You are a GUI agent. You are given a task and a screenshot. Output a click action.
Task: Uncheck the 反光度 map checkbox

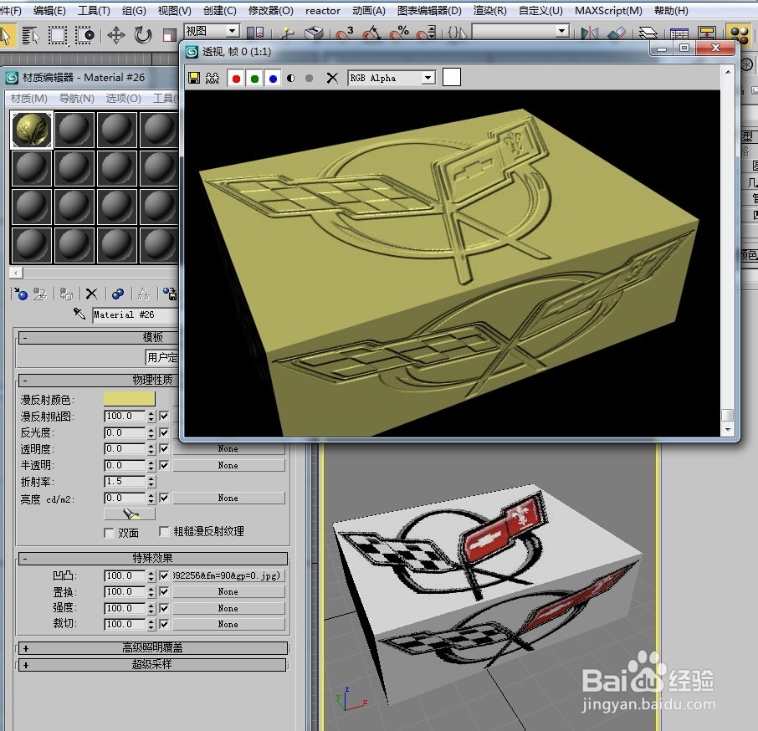tap(164, 432)
